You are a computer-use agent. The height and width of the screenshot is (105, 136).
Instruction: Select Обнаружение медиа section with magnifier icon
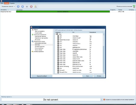38,41
